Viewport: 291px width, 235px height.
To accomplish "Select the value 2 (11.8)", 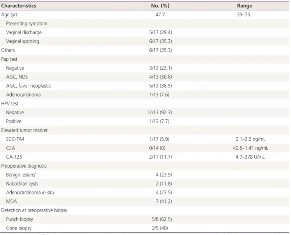I will pyautogui.click(x=164, y=184).
